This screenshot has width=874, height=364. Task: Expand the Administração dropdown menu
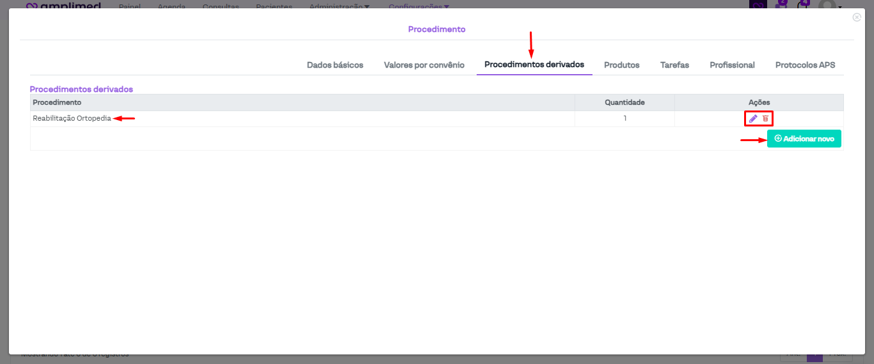point(339,6)
